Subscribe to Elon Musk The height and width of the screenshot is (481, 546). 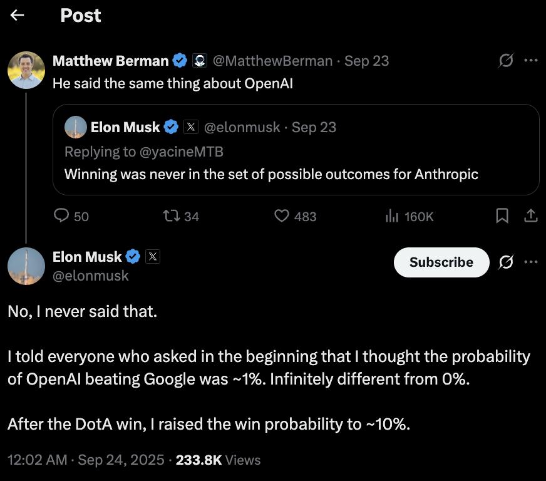pos(441,262)
